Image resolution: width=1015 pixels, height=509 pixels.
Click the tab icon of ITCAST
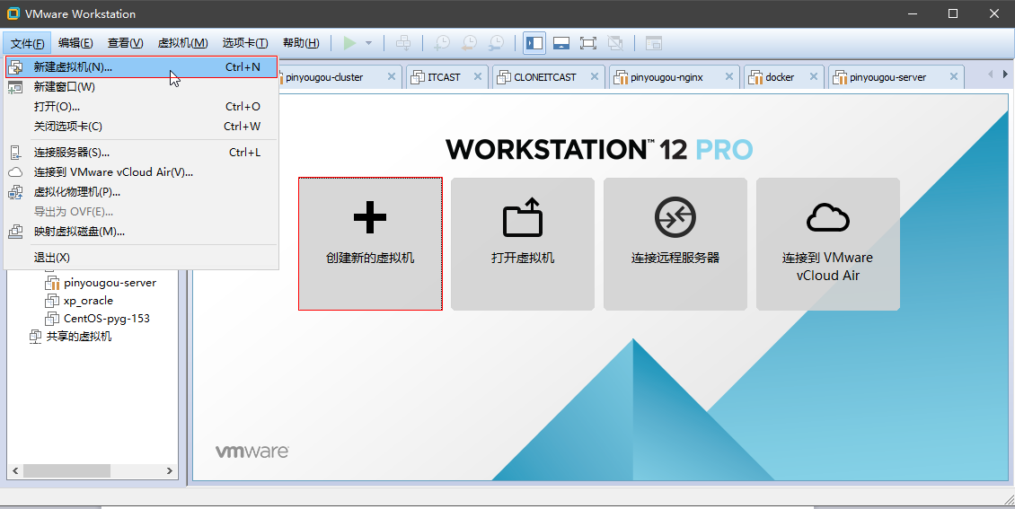point(418,77)
